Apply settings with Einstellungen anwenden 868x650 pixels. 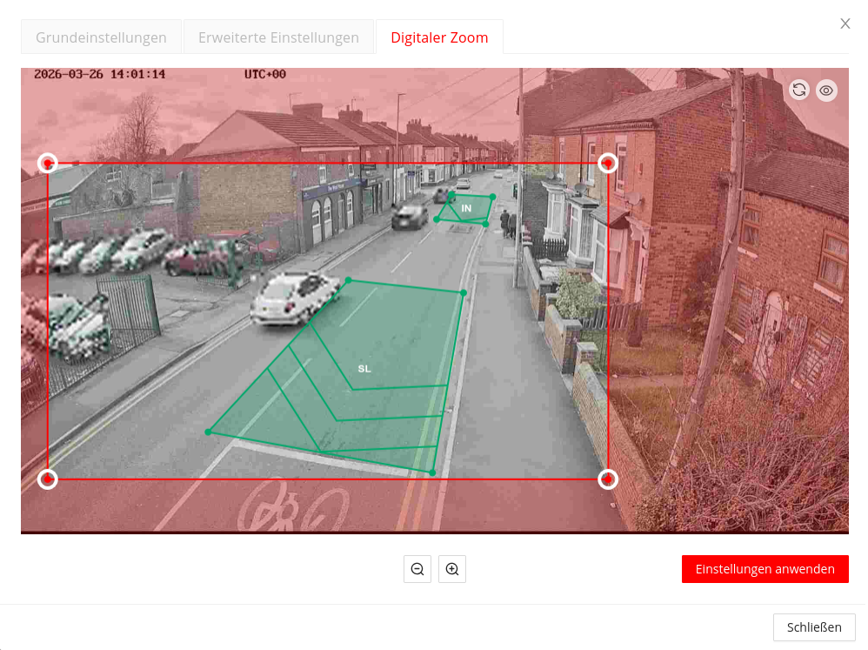click(x=765, y=569)
